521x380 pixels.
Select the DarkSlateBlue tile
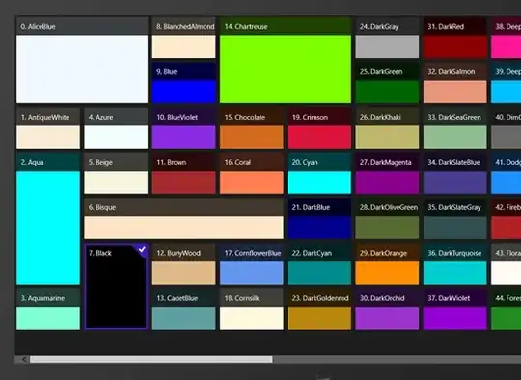(x=454, y=174)
